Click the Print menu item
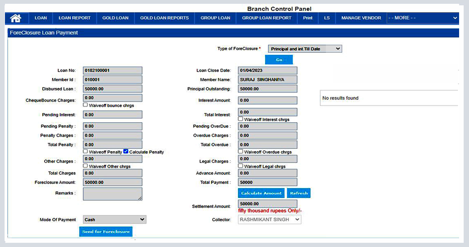This screenshot has width=469, height=247. [308, 18]
